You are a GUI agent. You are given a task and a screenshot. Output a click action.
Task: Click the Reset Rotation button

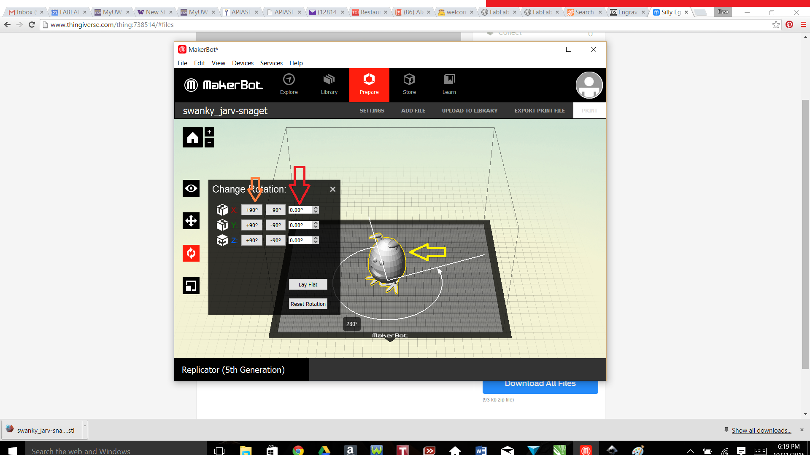click(308, 304)
